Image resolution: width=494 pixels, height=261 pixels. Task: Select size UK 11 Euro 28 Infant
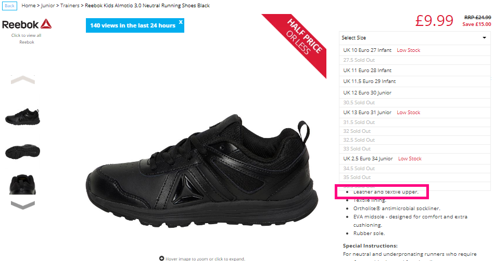tap(414, 71)
